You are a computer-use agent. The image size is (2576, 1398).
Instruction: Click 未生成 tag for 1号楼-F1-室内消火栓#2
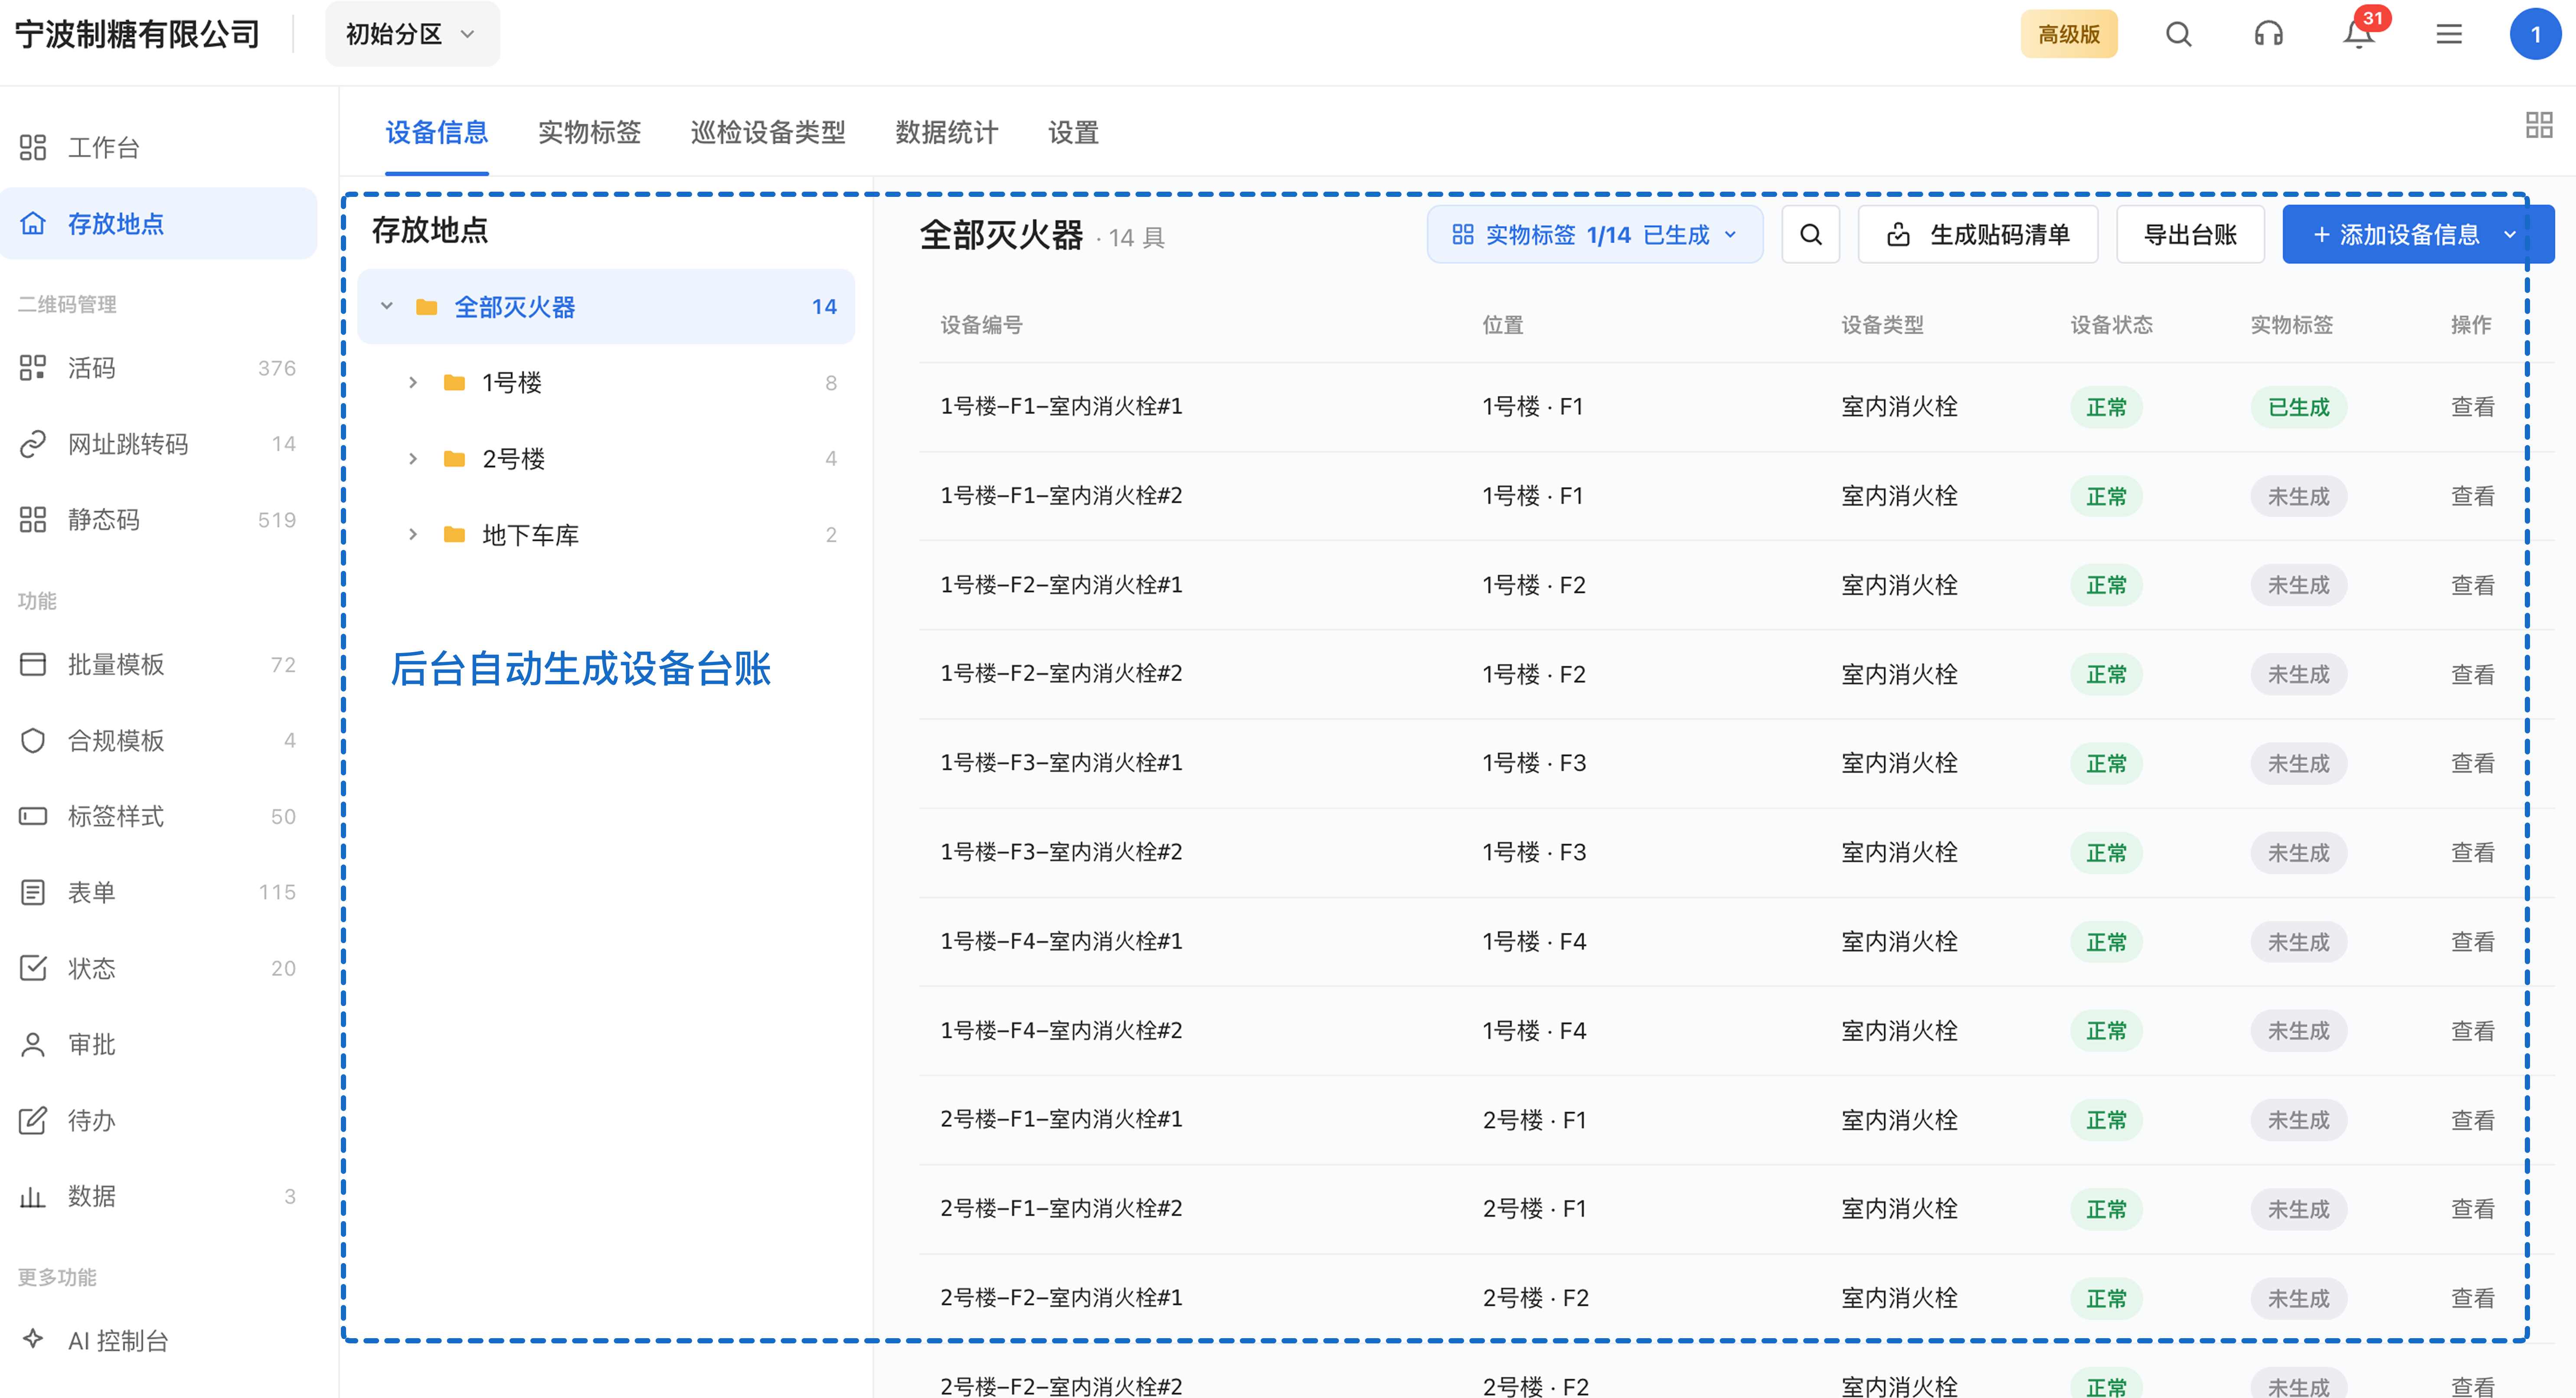click(2299, 496)
